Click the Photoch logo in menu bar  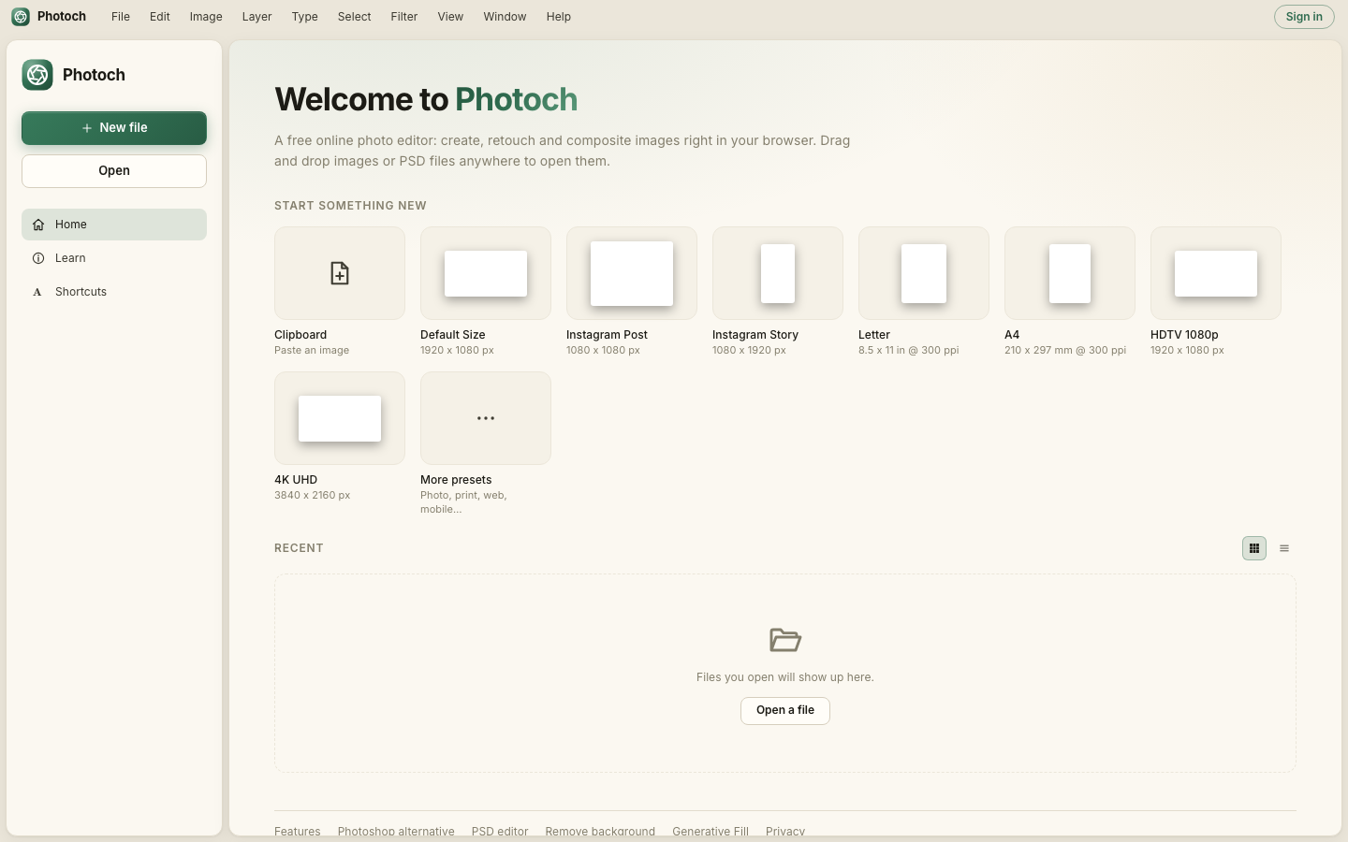[x=21, y=17]
